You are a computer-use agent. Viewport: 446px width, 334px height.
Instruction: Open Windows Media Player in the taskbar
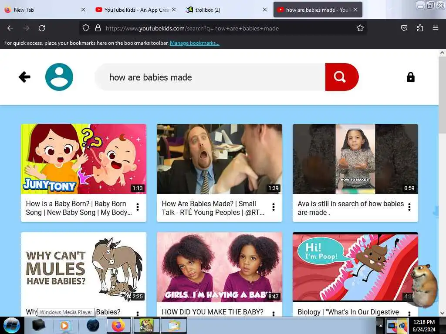pyautogui.click(x=64, y=325)
